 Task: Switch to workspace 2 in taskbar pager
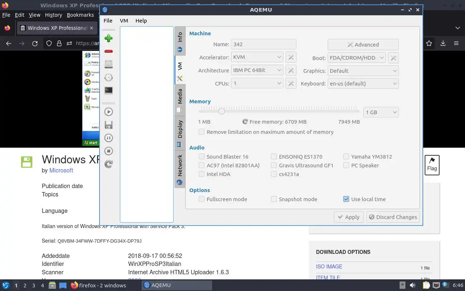pyautogui.click(x=25, y=286)
